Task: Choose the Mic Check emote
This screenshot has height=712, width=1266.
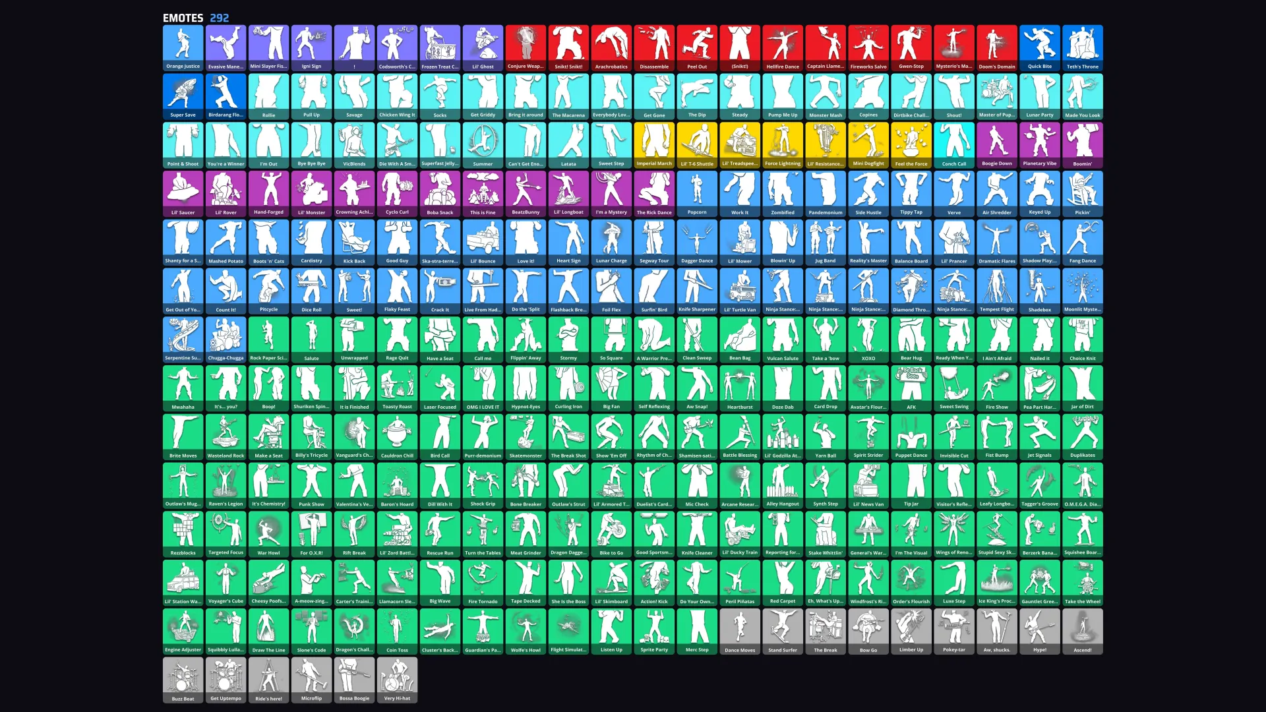Action: tap(697, 485)
